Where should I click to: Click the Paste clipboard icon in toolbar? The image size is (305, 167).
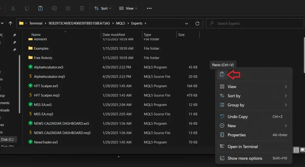pyautogui.click(x=41, y=8)
